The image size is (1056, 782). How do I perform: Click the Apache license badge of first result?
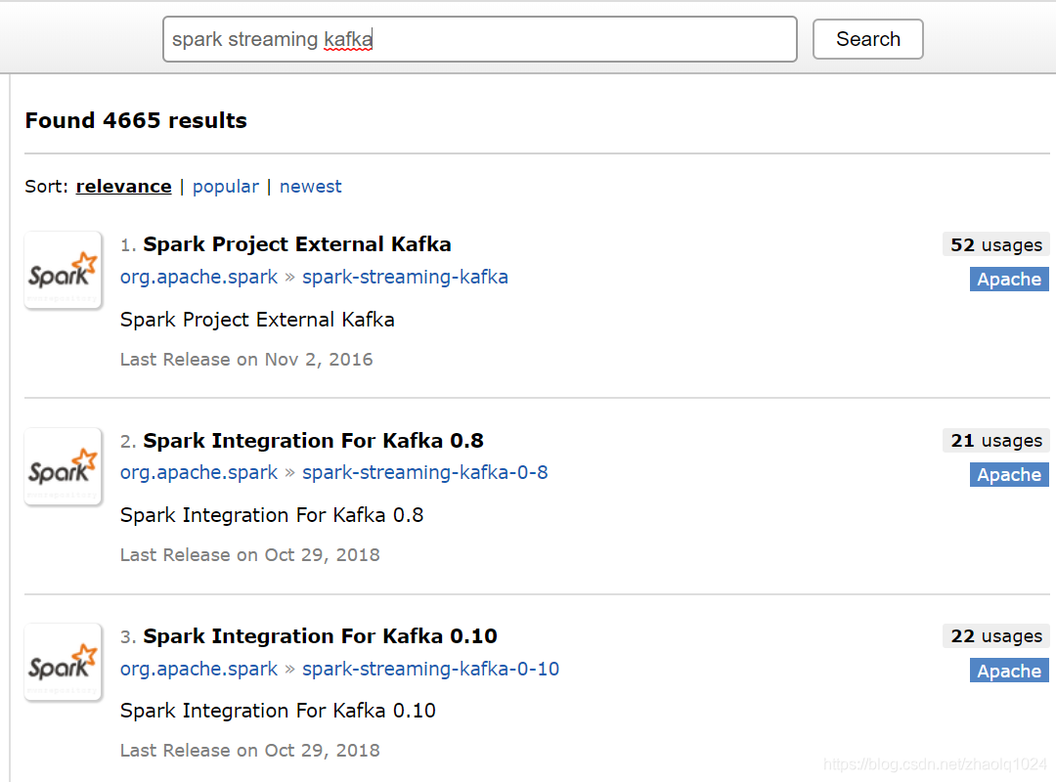click(1009, 280)
